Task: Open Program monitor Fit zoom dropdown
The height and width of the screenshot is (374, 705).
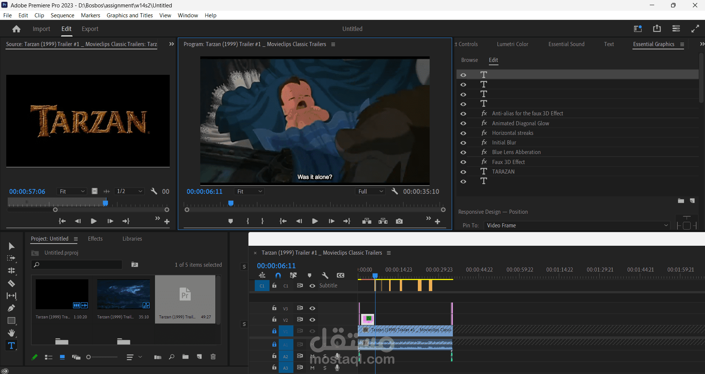Action: click(250, 192)
